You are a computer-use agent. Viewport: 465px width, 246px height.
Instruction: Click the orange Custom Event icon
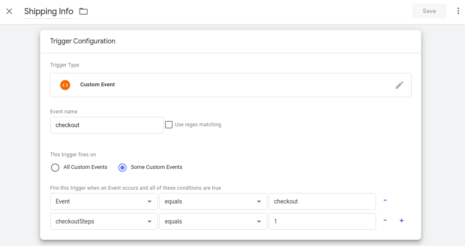65,85
